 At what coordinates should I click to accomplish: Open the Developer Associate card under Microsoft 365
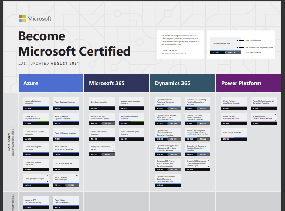point(102,104)
